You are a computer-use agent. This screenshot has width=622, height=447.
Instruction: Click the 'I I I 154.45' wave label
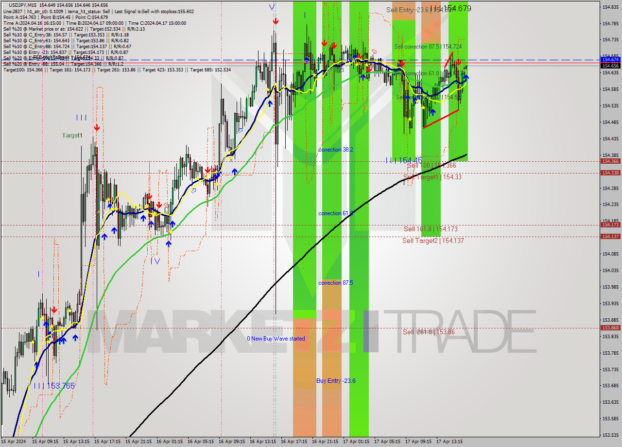click(x=404, y=160)
